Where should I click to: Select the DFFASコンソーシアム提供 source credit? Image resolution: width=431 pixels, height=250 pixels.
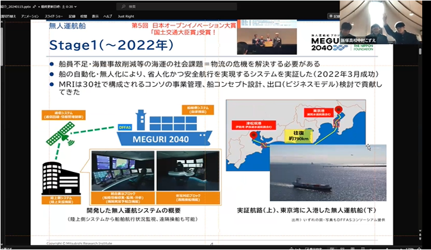(x=338, y=220)
